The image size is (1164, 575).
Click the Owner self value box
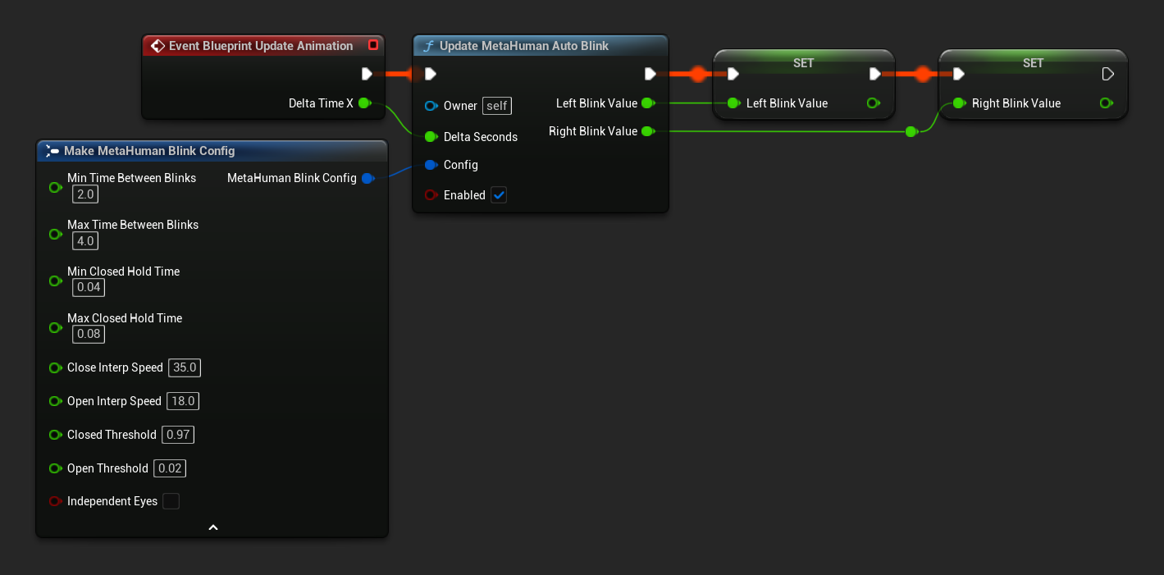click(497, 106)
